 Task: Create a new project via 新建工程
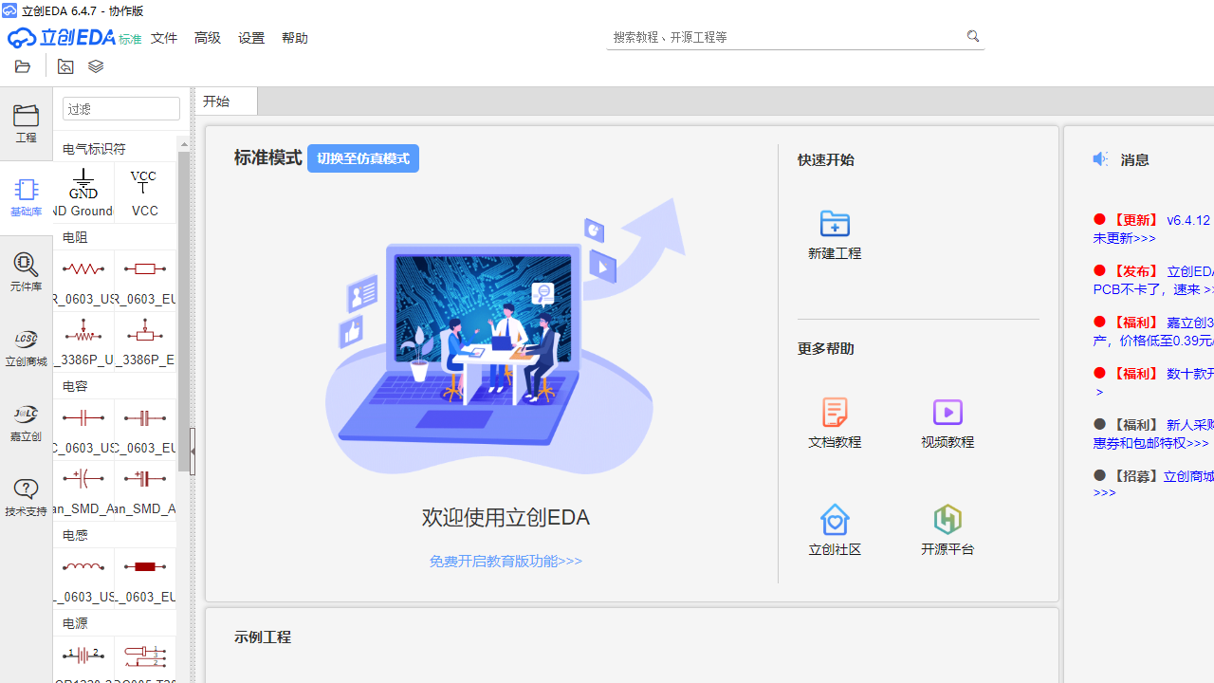[x=834, y=232]
